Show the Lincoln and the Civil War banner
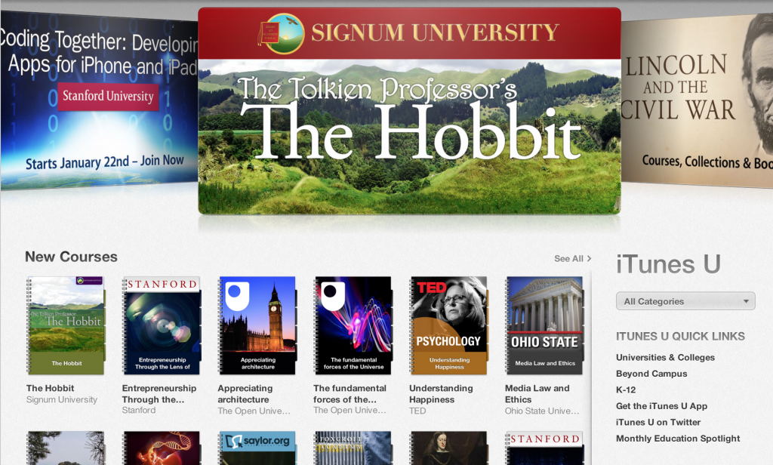 [697, 100]
